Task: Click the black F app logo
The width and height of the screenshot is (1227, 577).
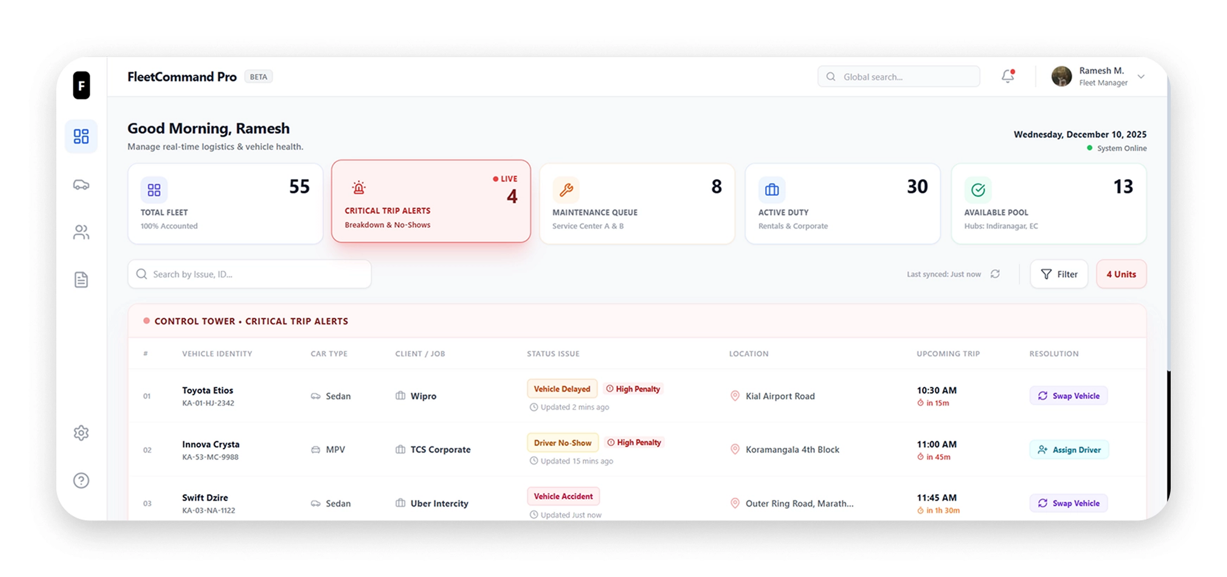Action: 81,85
